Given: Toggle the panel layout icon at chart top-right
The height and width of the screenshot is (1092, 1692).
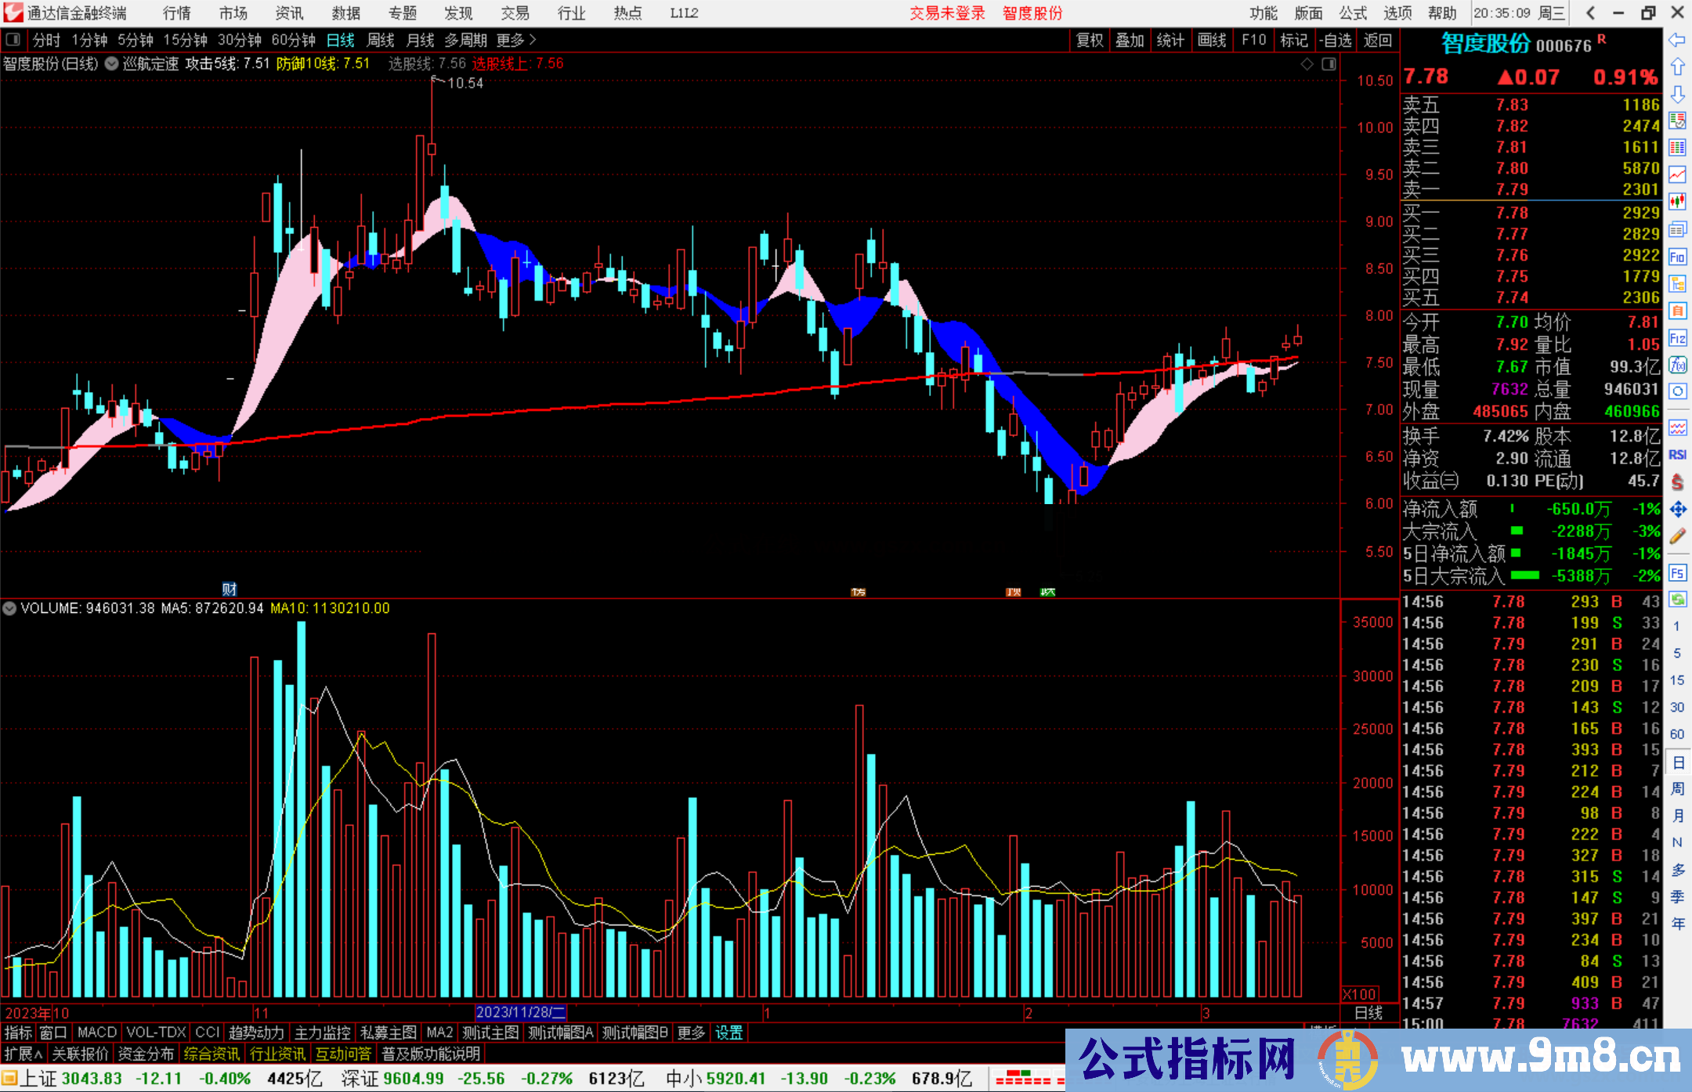Looking at the screenshot, I should click(1329, 64).
